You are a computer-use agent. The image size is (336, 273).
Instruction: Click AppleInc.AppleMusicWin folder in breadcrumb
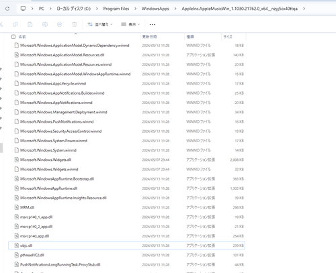(239, 9)
